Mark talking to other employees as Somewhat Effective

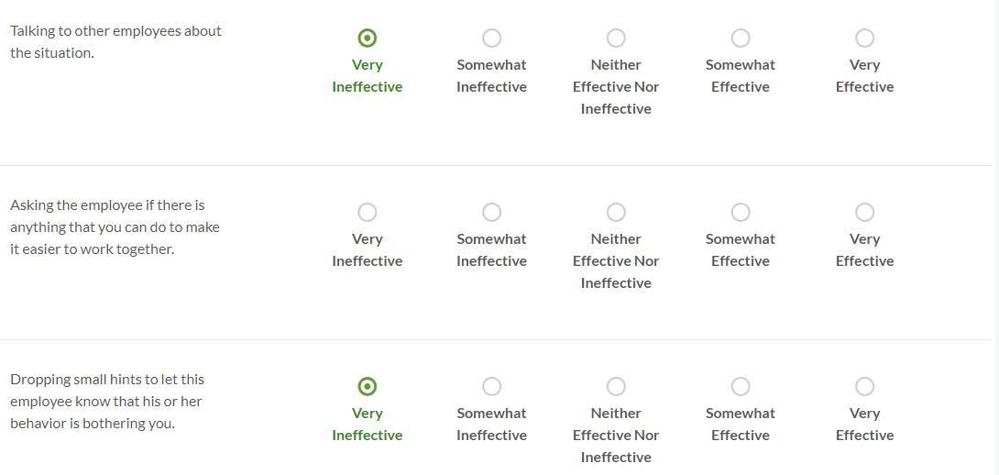741,38
